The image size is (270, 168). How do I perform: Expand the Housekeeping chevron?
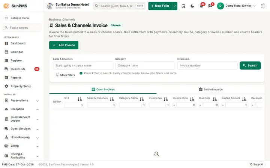coord(37,138)
